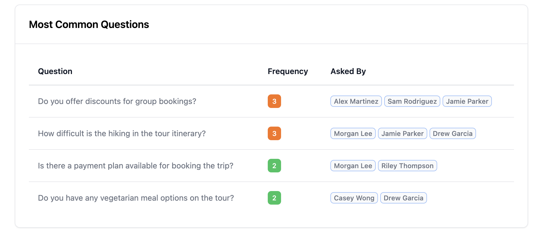544x234 pixels.
Task: Click the orange frequency badge for hiking difficulty question
Action: pos(274,133)
